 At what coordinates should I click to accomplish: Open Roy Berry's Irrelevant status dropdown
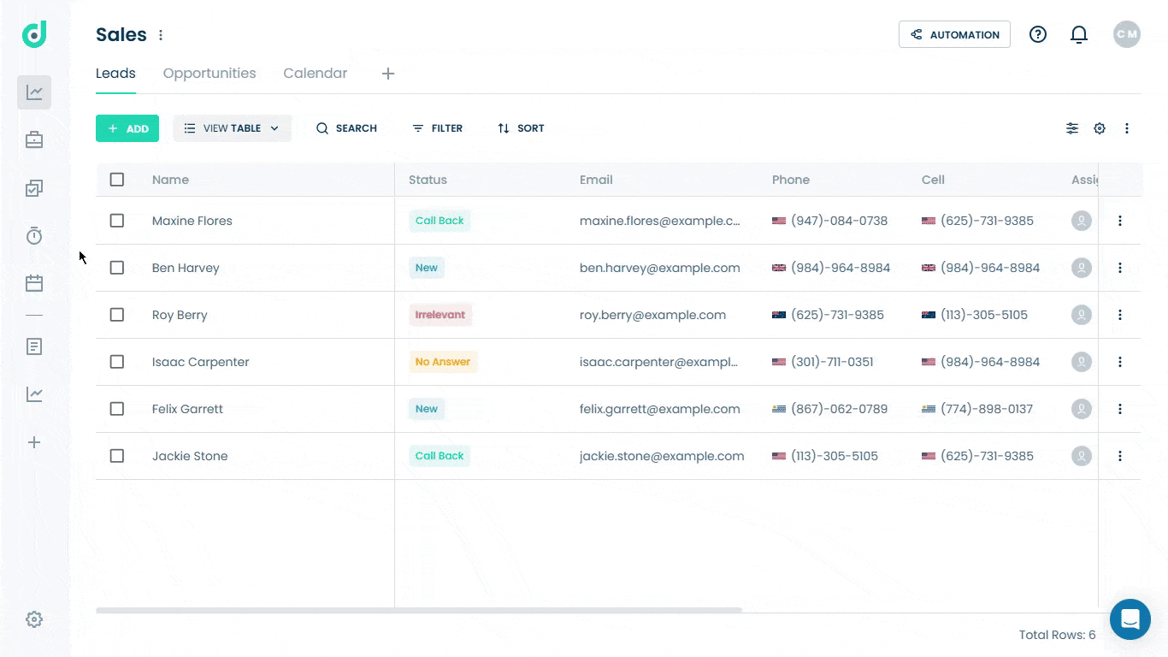(440, 315)
